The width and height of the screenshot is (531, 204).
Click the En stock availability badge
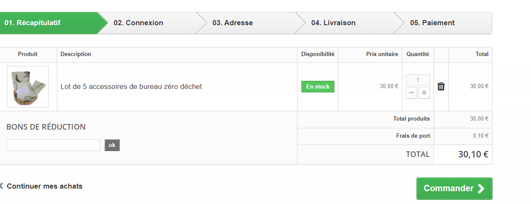318,86
